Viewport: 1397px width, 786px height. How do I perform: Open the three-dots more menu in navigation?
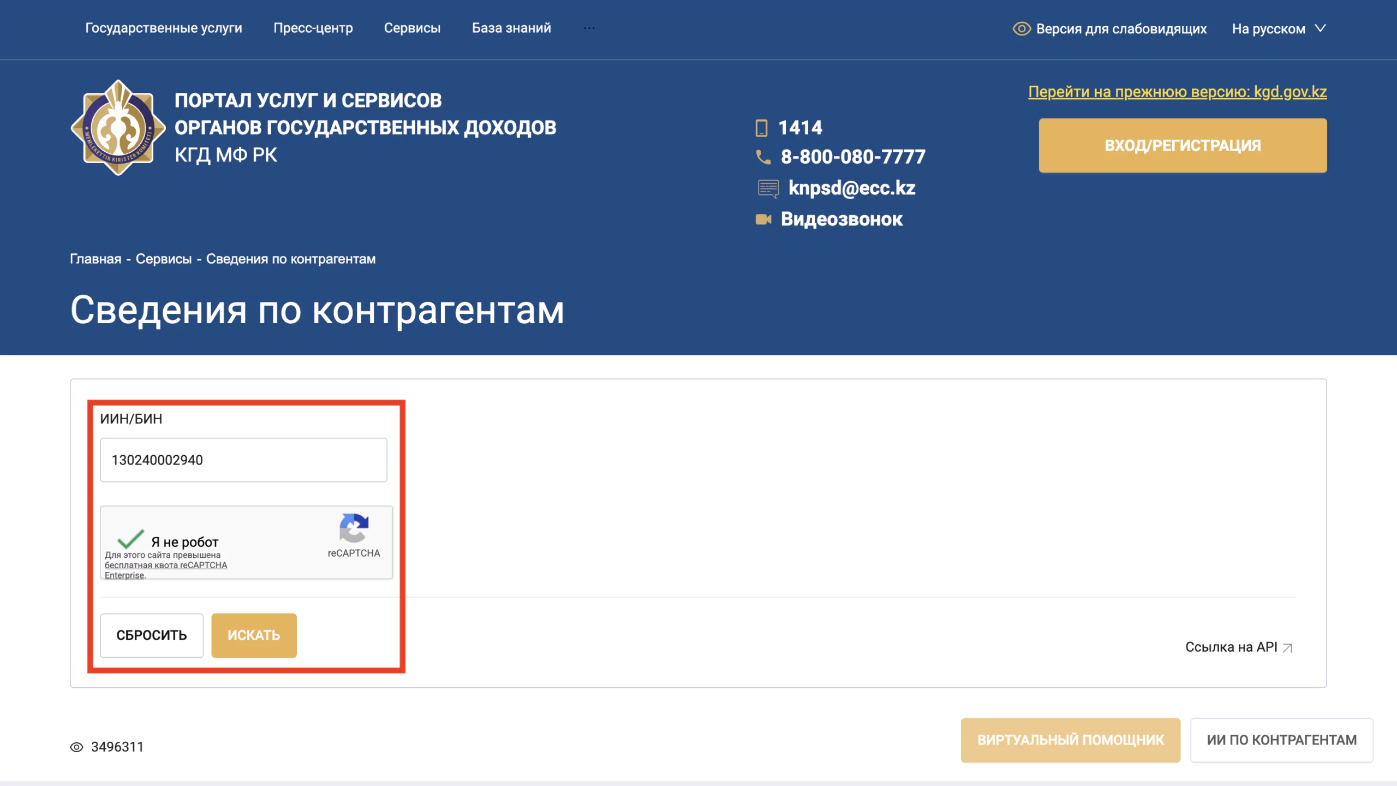coord(589,28)
